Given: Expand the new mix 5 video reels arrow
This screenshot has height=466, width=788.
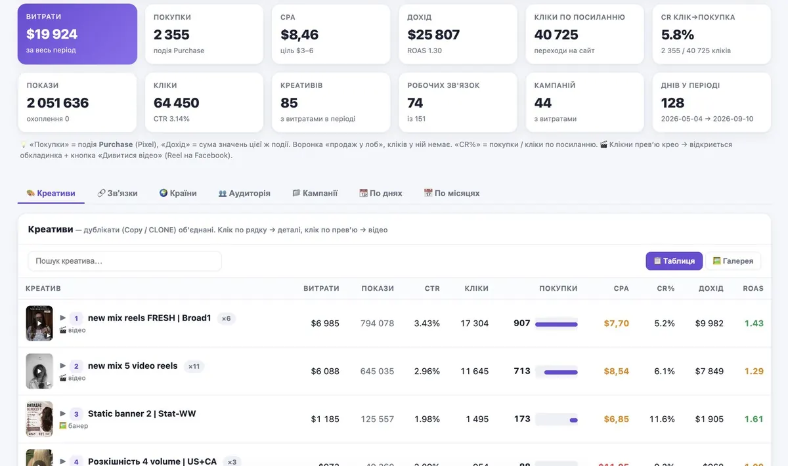Looking at the screenshot, I should click(63, 366).
